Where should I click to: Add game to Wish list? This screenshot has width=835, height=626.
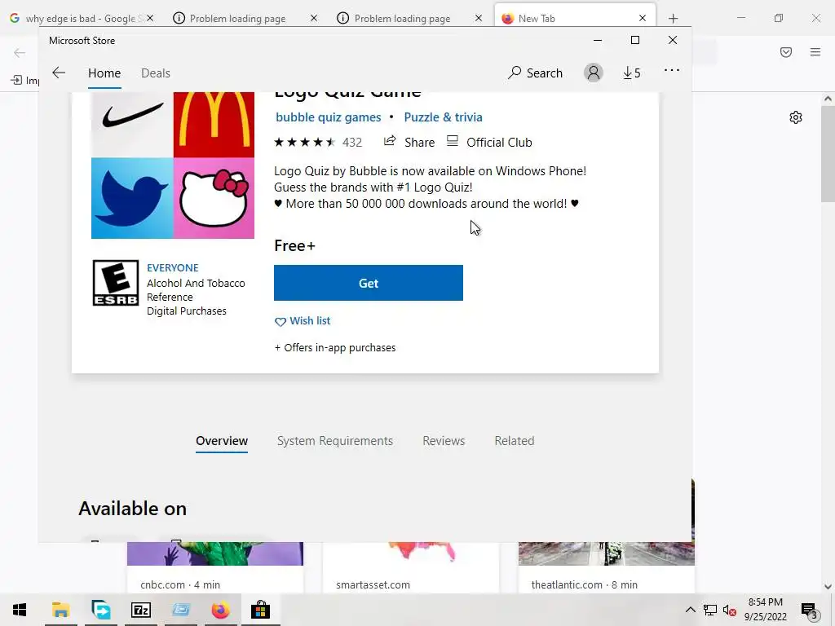(303, 321)
